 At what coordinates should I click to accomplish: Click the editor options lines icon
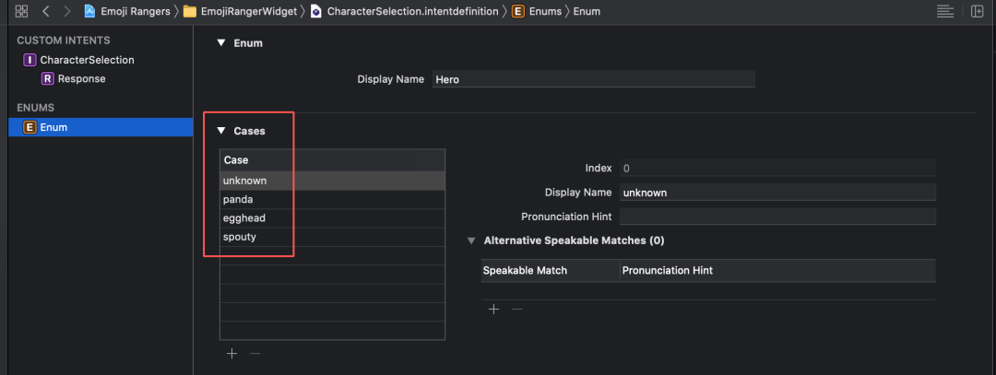pyautogui.click(x=944, y=11)
